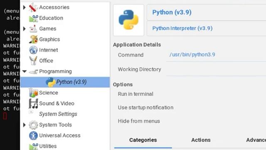Click the red cursor in the terminal window

point(5,116)
